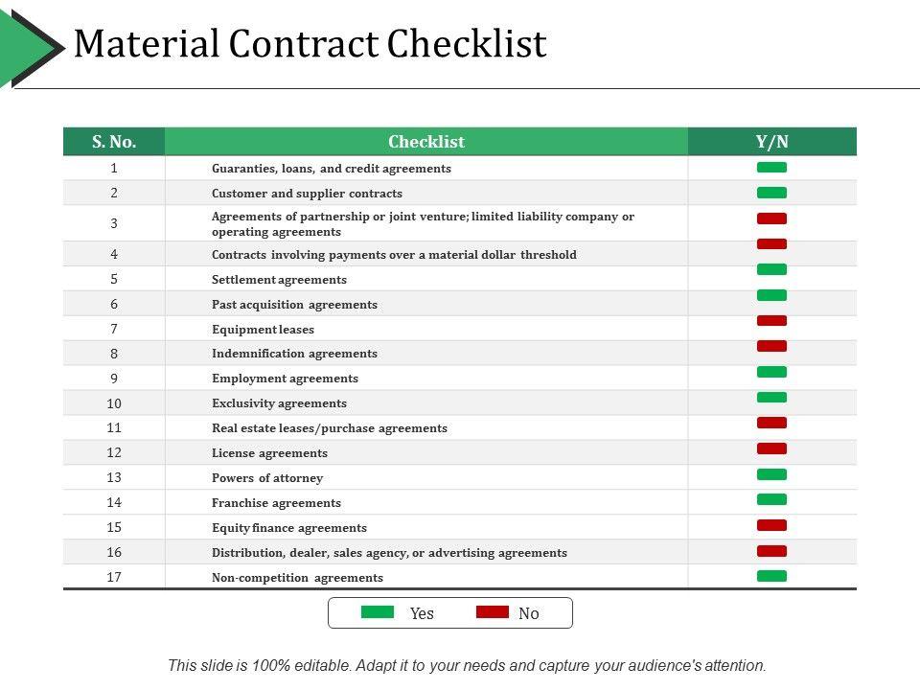Toggle the status marker for Customer and supplier contracts
Viewport: 920px width, 690px height.
click(771, 193)
